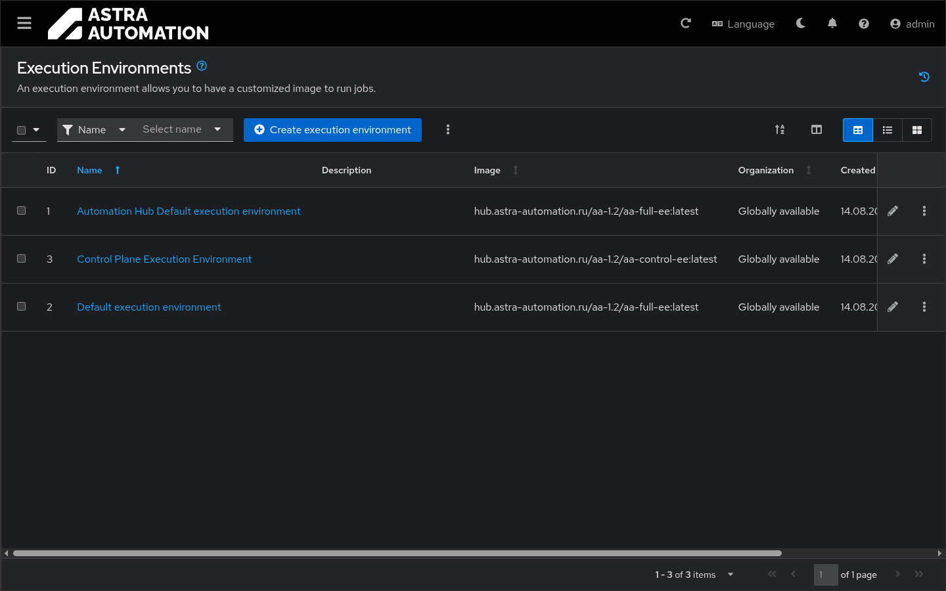
Task: Click the manage columns icon
Action: tap(816, 130)
